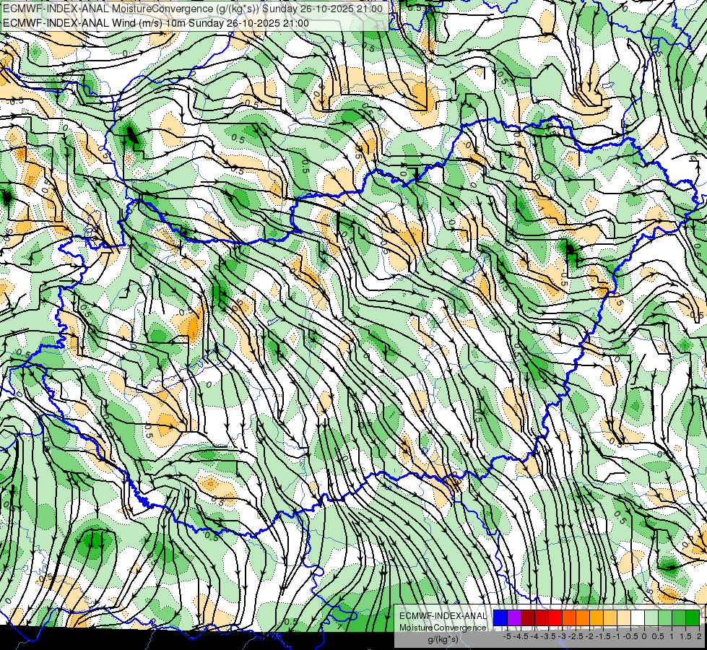707x650 pixels.
Task: Select the -1.5 legend tick label
Action: tap(603, 636)
